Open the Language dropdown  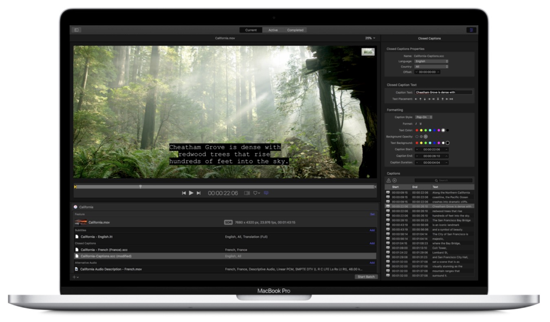click(431, 61)
